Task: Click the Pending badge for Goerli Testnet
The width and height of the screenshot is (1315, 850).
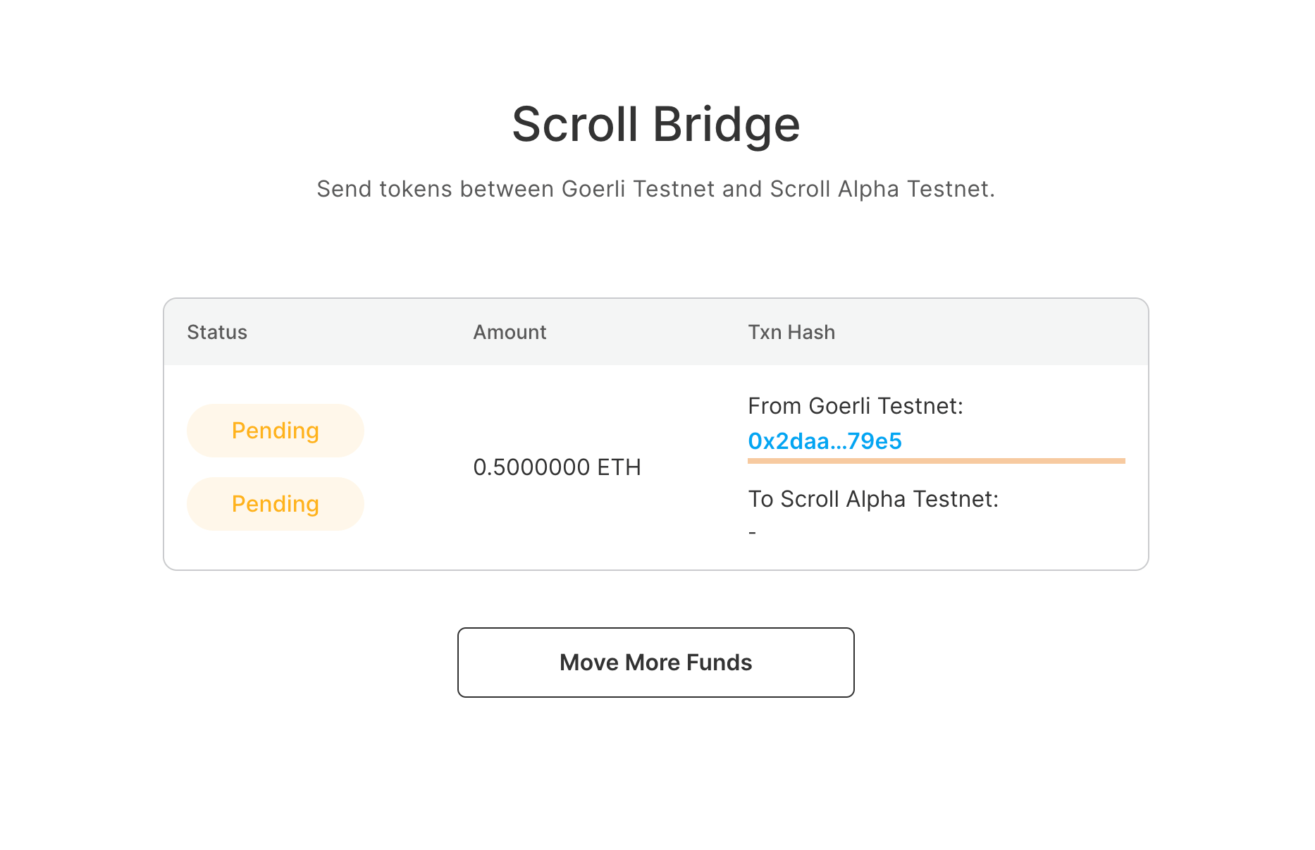Action: point(276,431)
